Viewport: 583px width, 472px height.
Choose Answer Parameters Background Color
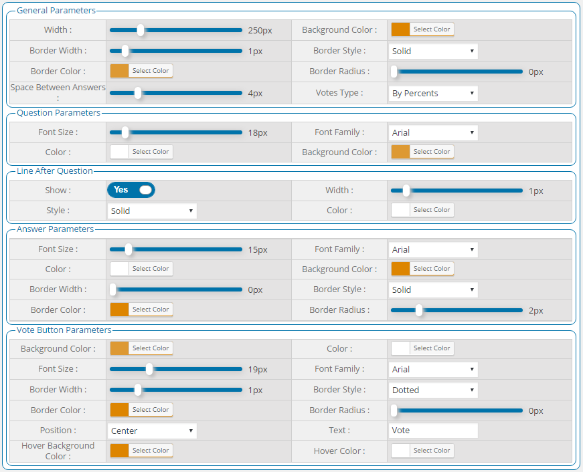pyautogui.click(x=422, y=269)
